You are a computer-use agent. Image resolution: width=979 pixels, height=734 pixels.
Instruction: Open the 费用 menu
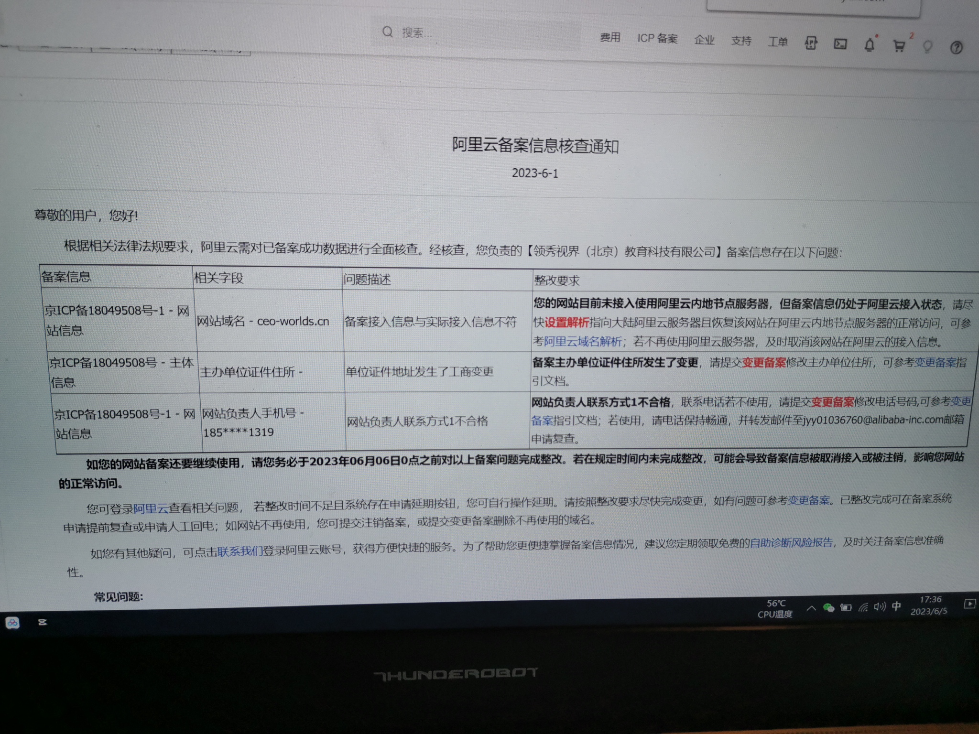coord(610,37)
